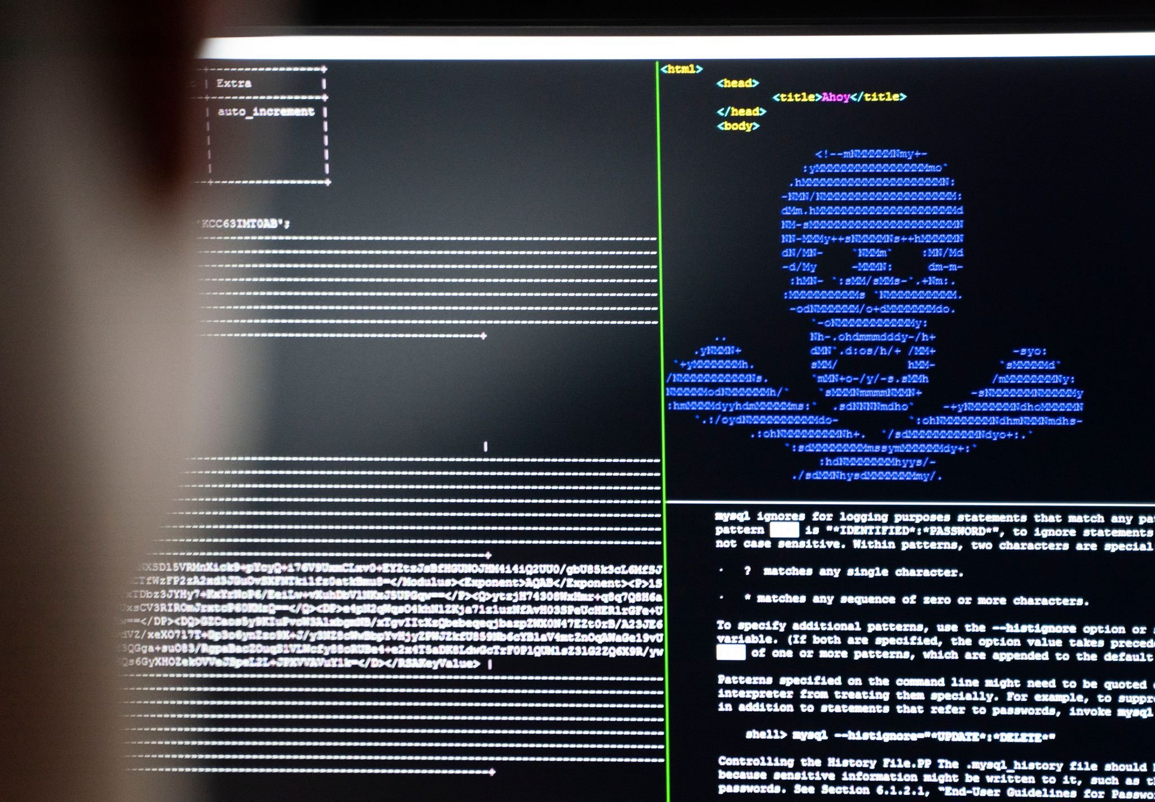The image size is (1155, 802).
Task: Click the green vertical pane divider
Action: coord(660,395)
